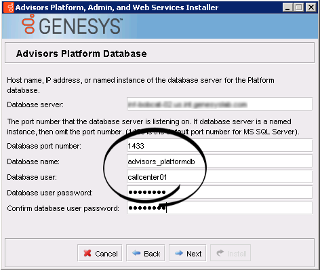The image size is (320, 270).
Task: Click the Database port number field
Action: pyautogui.click(x=220, y=146)
